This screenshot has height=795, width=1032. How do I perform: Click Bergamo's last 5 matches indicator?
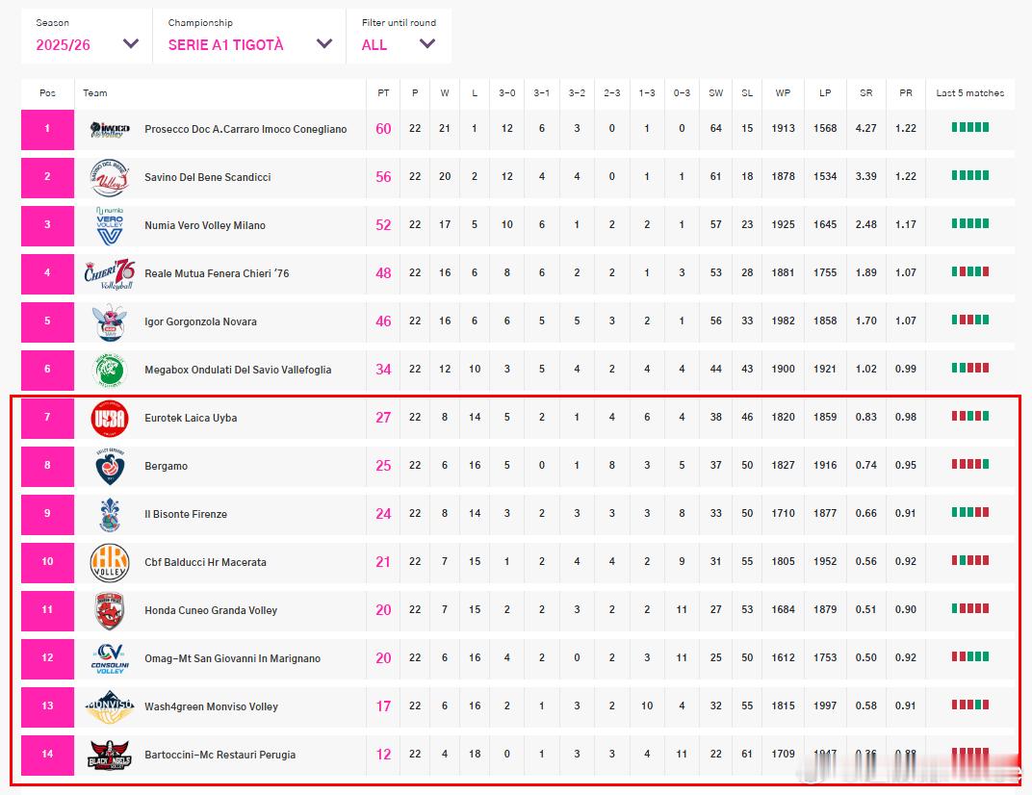pyautogui.click(x=970, y=464)
